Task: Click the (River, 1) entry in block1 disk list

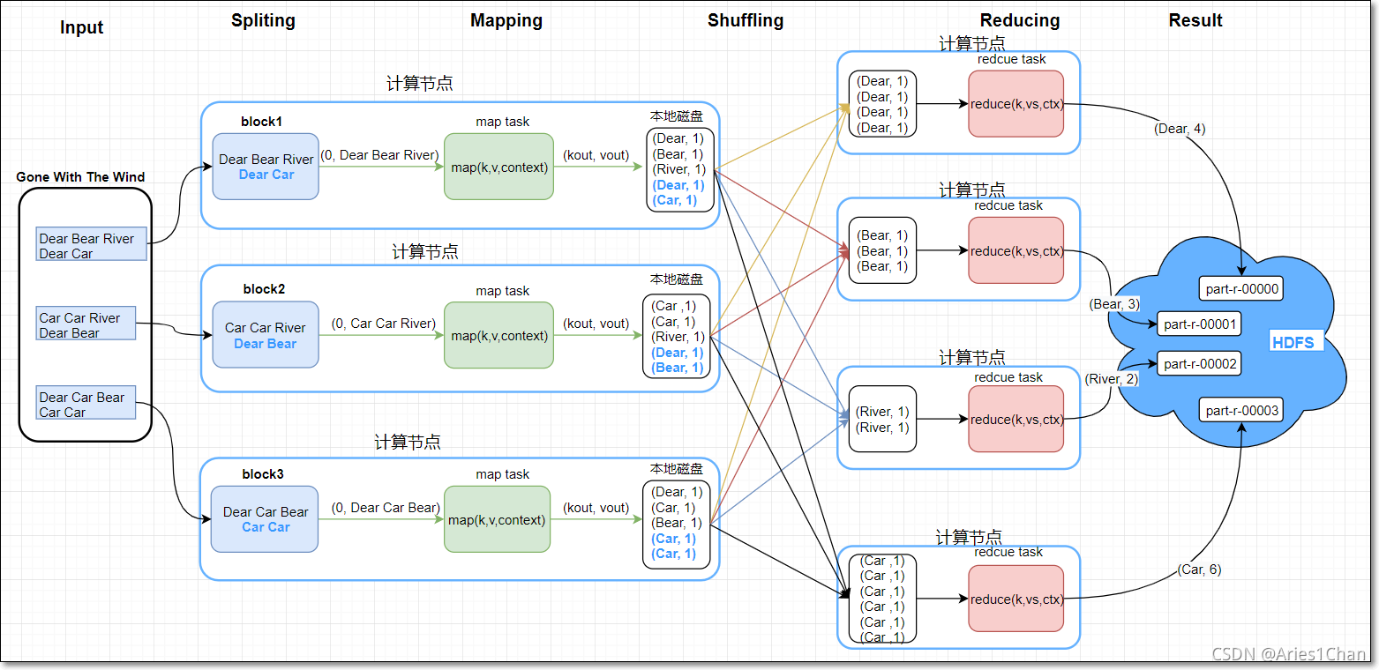Action: pos(678,169)
